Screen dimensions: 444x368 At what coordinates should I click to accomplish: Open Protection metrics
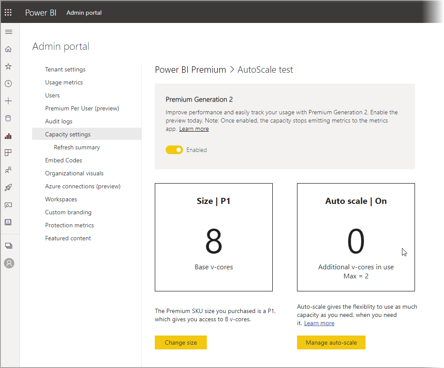(x=69, y=226)
